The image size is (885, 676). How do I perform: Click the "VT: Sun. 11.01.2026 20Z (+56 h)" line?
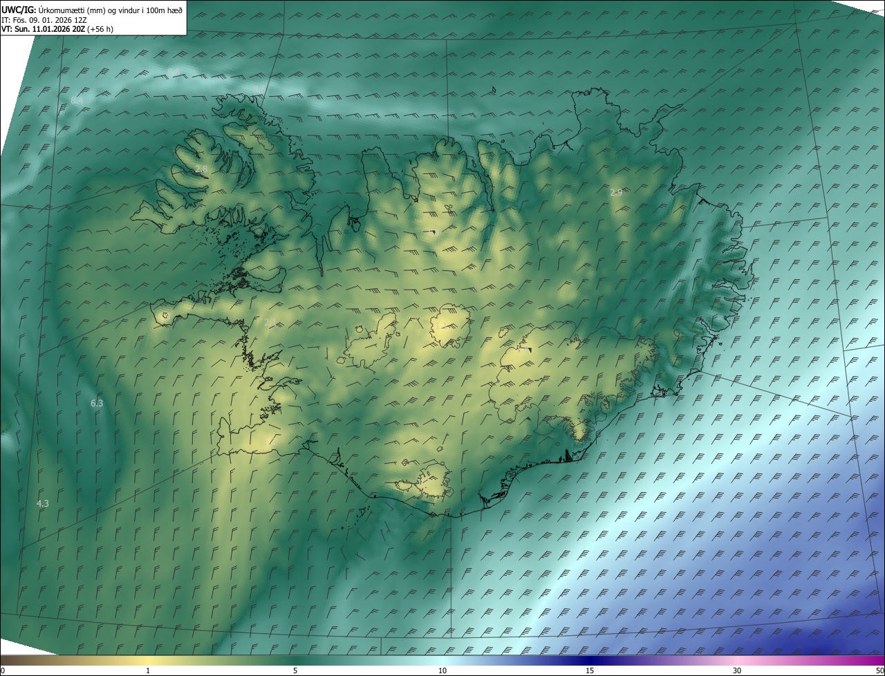(57, 29)
